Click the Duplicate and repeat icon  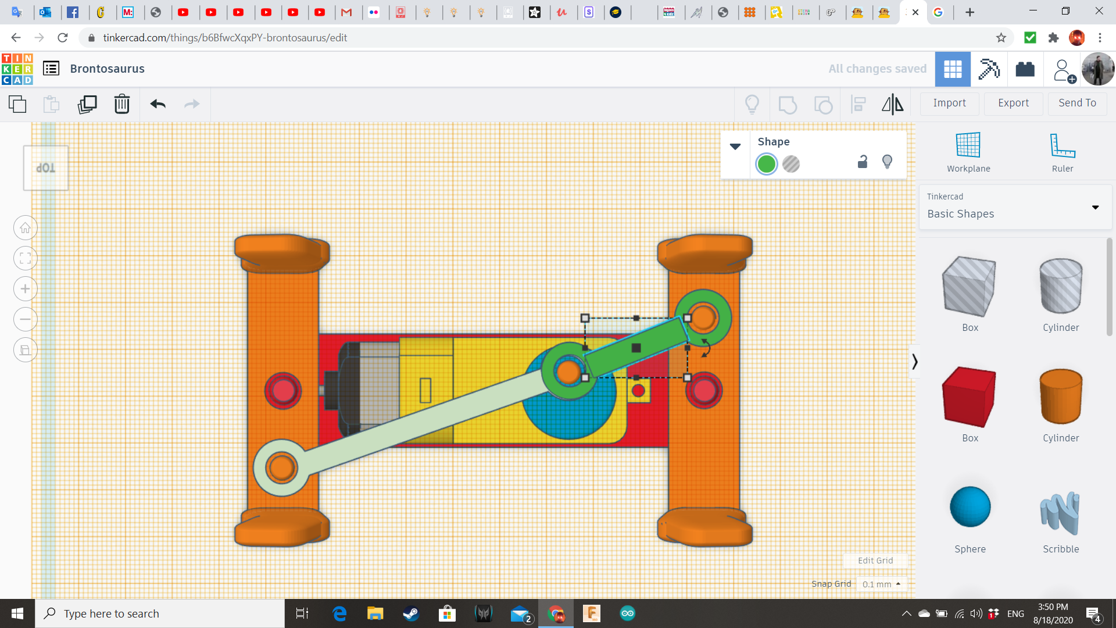tap(87, 104)
